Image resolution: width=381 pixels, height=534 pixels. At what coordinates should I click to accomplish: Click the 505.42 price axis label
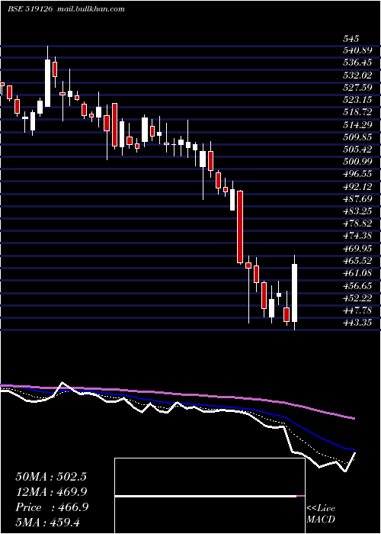click(357, 150)
